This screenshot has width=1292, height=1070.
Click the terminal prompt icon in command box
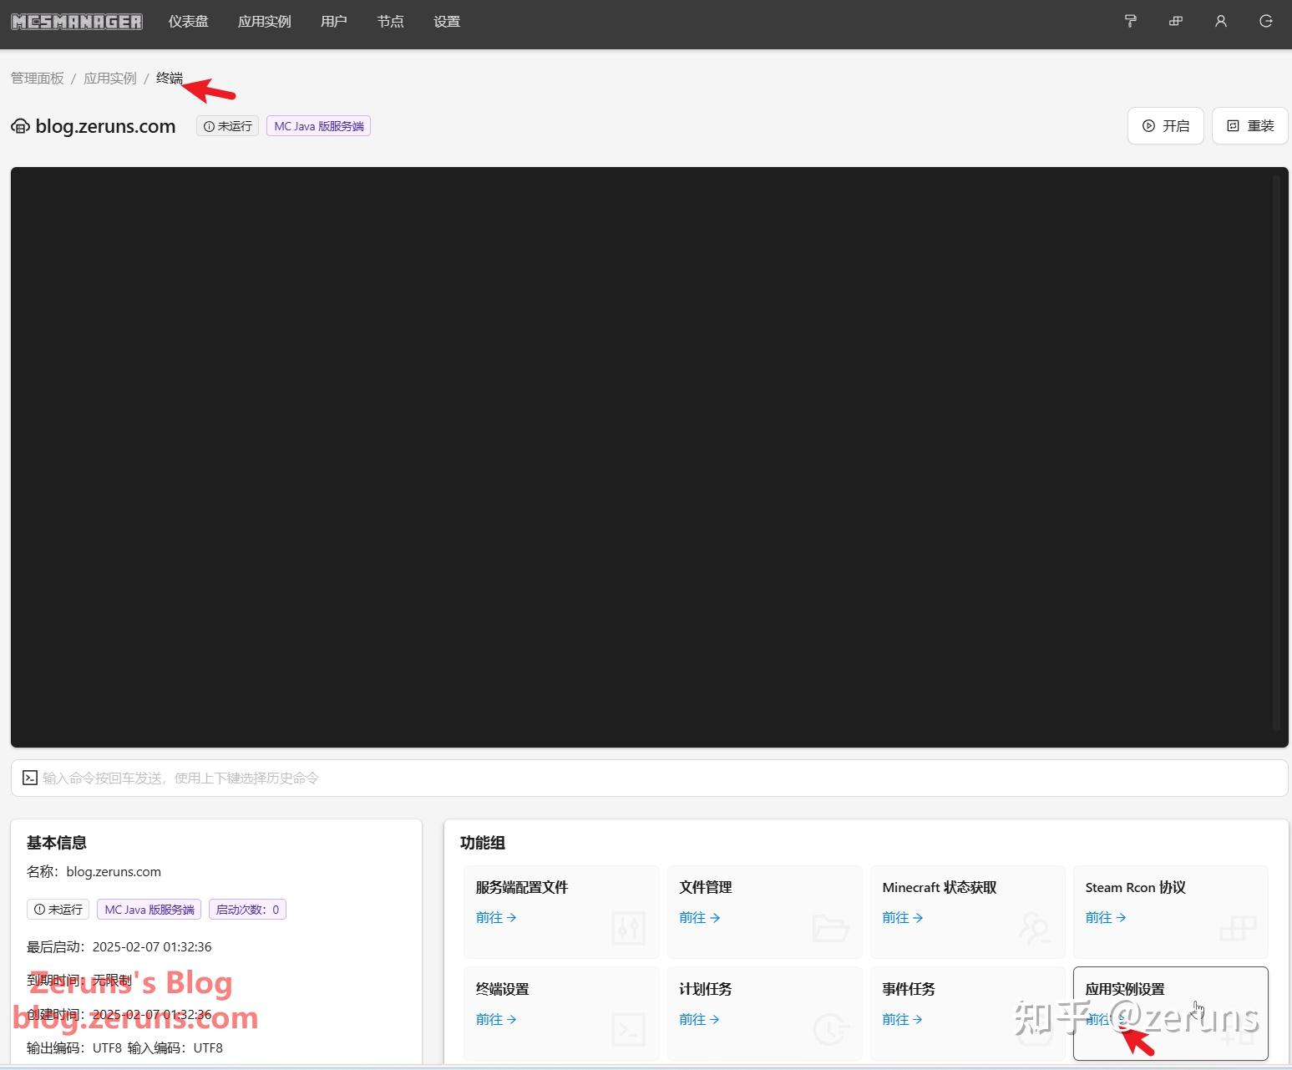tap(30, 778)
